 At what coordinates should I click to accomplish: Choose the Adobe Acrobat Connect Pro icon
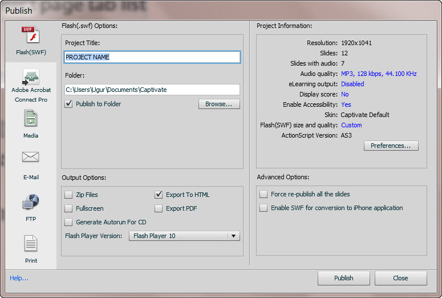tap(31, 77)
